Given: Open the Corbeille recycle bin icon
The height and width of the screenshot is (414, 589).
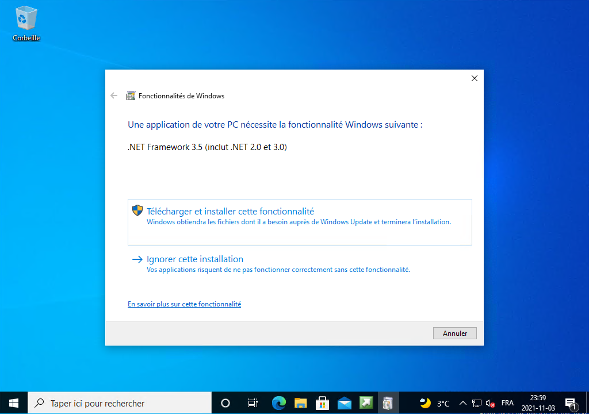Looking at the screenshot, I should [x=26, y=23].
